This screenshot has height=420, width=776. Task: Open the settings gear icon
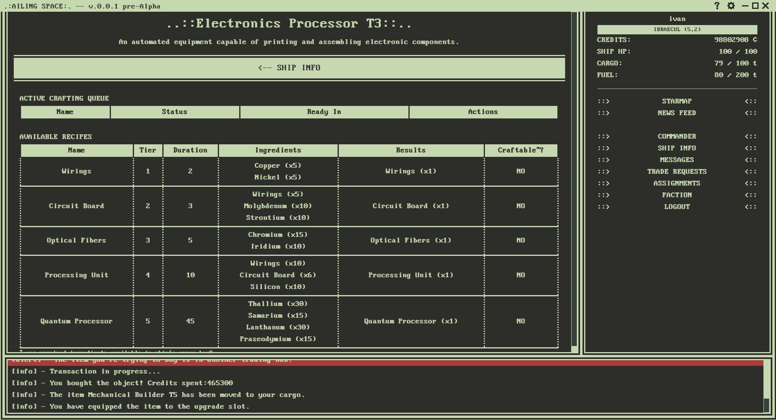731,6
